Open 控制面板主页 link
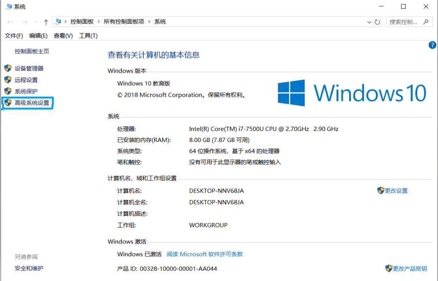 click(32, 52)
